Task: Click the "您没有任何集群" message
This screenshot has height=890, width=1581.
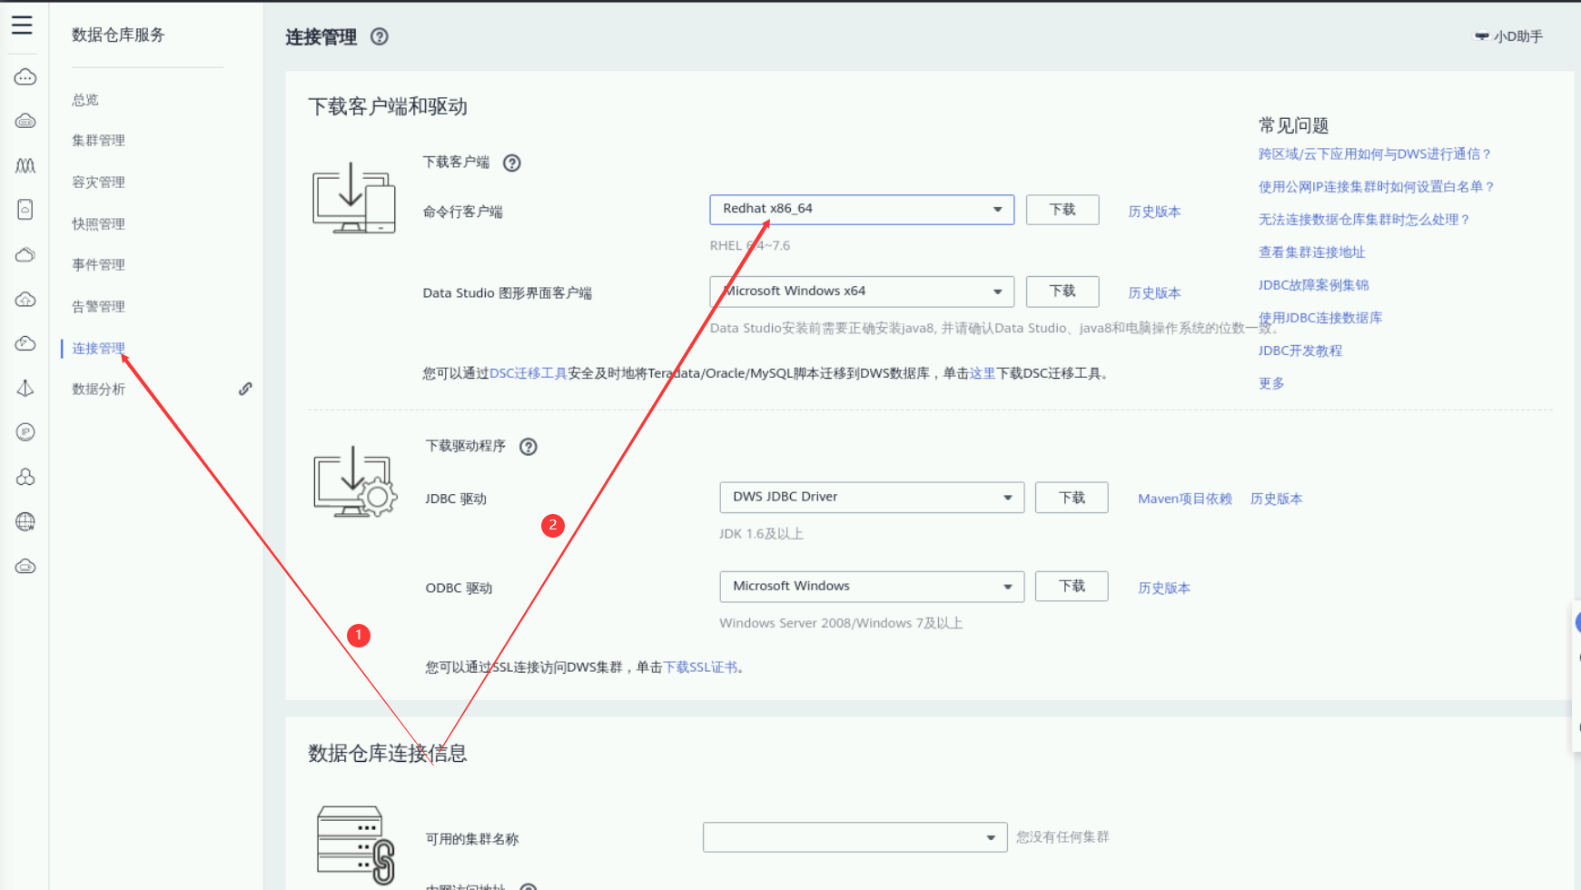Action: (1063, 837)
